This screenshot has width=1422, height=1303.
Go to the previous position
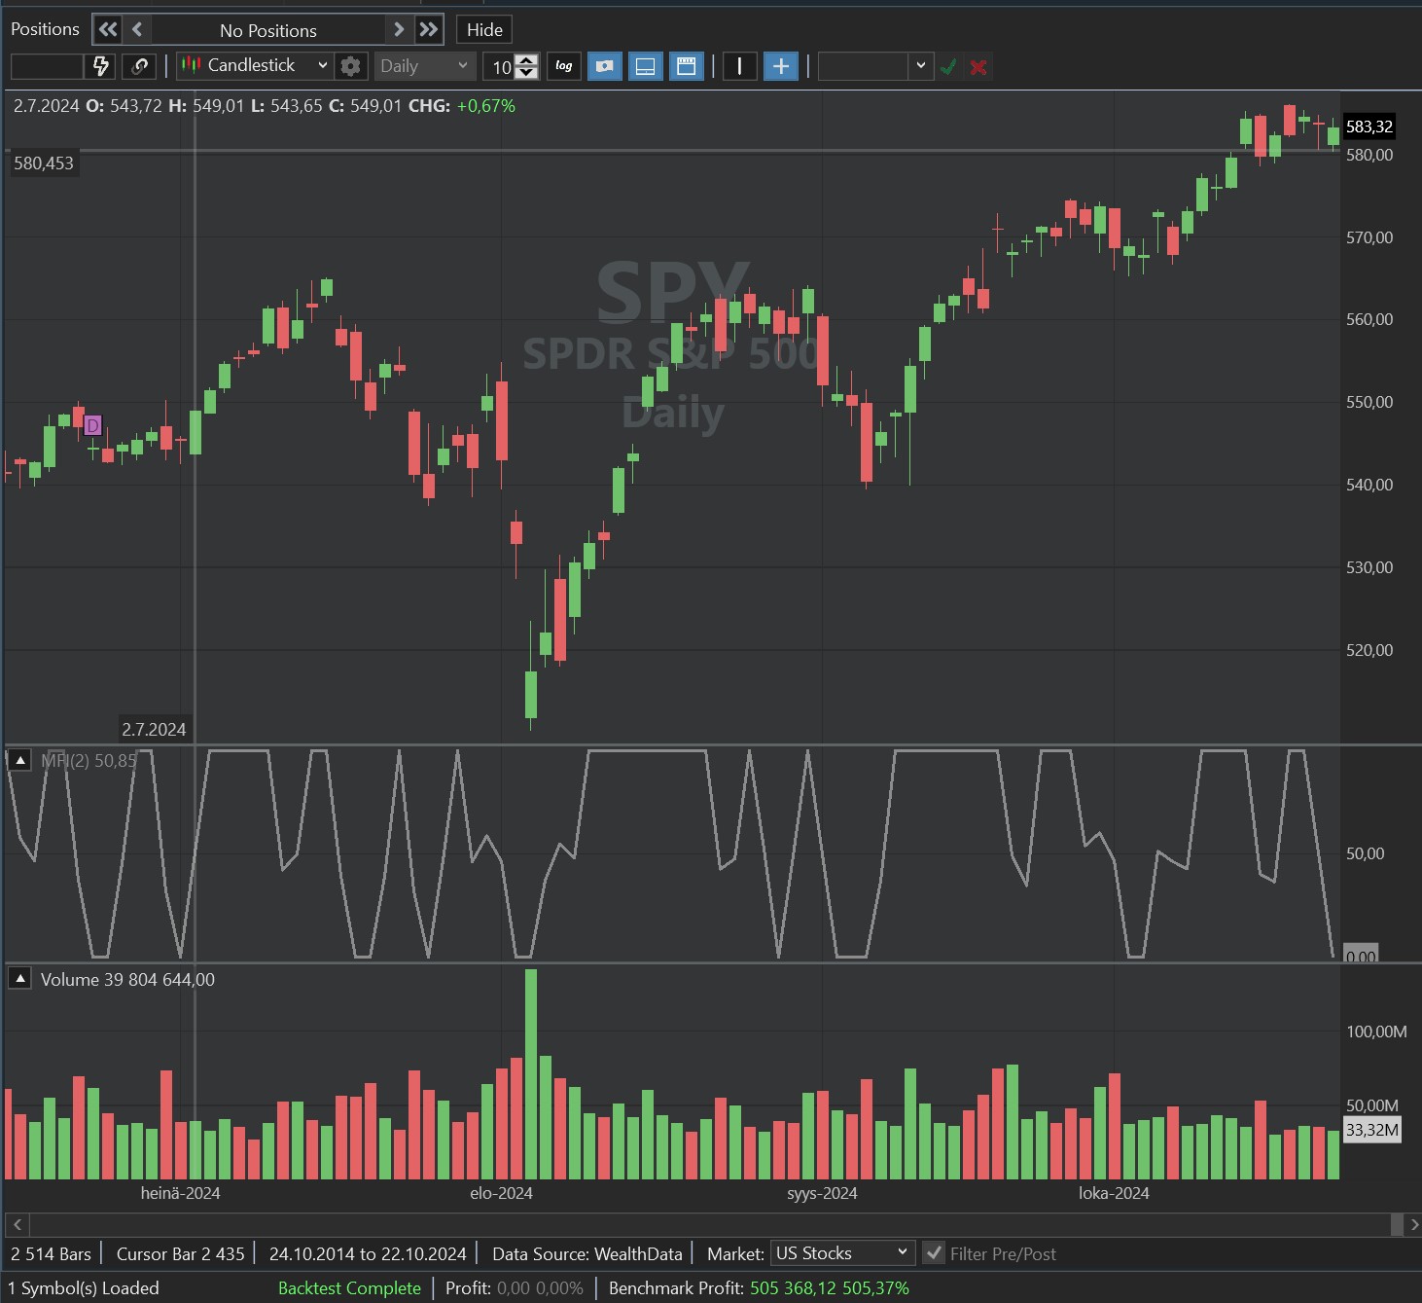coord(137,29)
